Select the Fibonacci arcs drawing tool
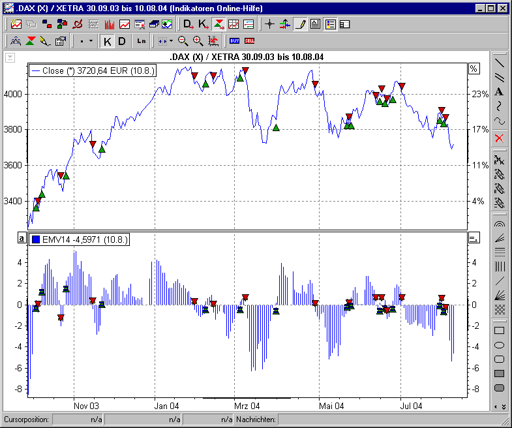 (500, 224)
